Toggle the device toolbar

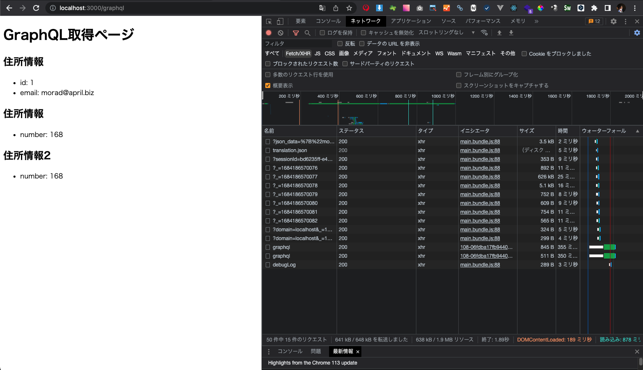[x=280, y=21]
